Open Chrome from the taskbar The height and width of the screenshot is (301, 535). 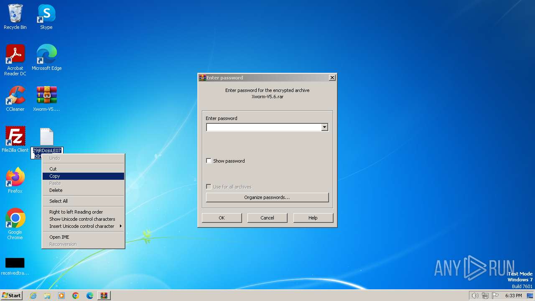[x=76, y=296]
